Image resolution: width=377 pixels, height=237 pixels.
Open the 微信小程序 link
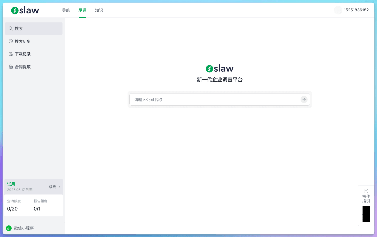tap(24, 228)
